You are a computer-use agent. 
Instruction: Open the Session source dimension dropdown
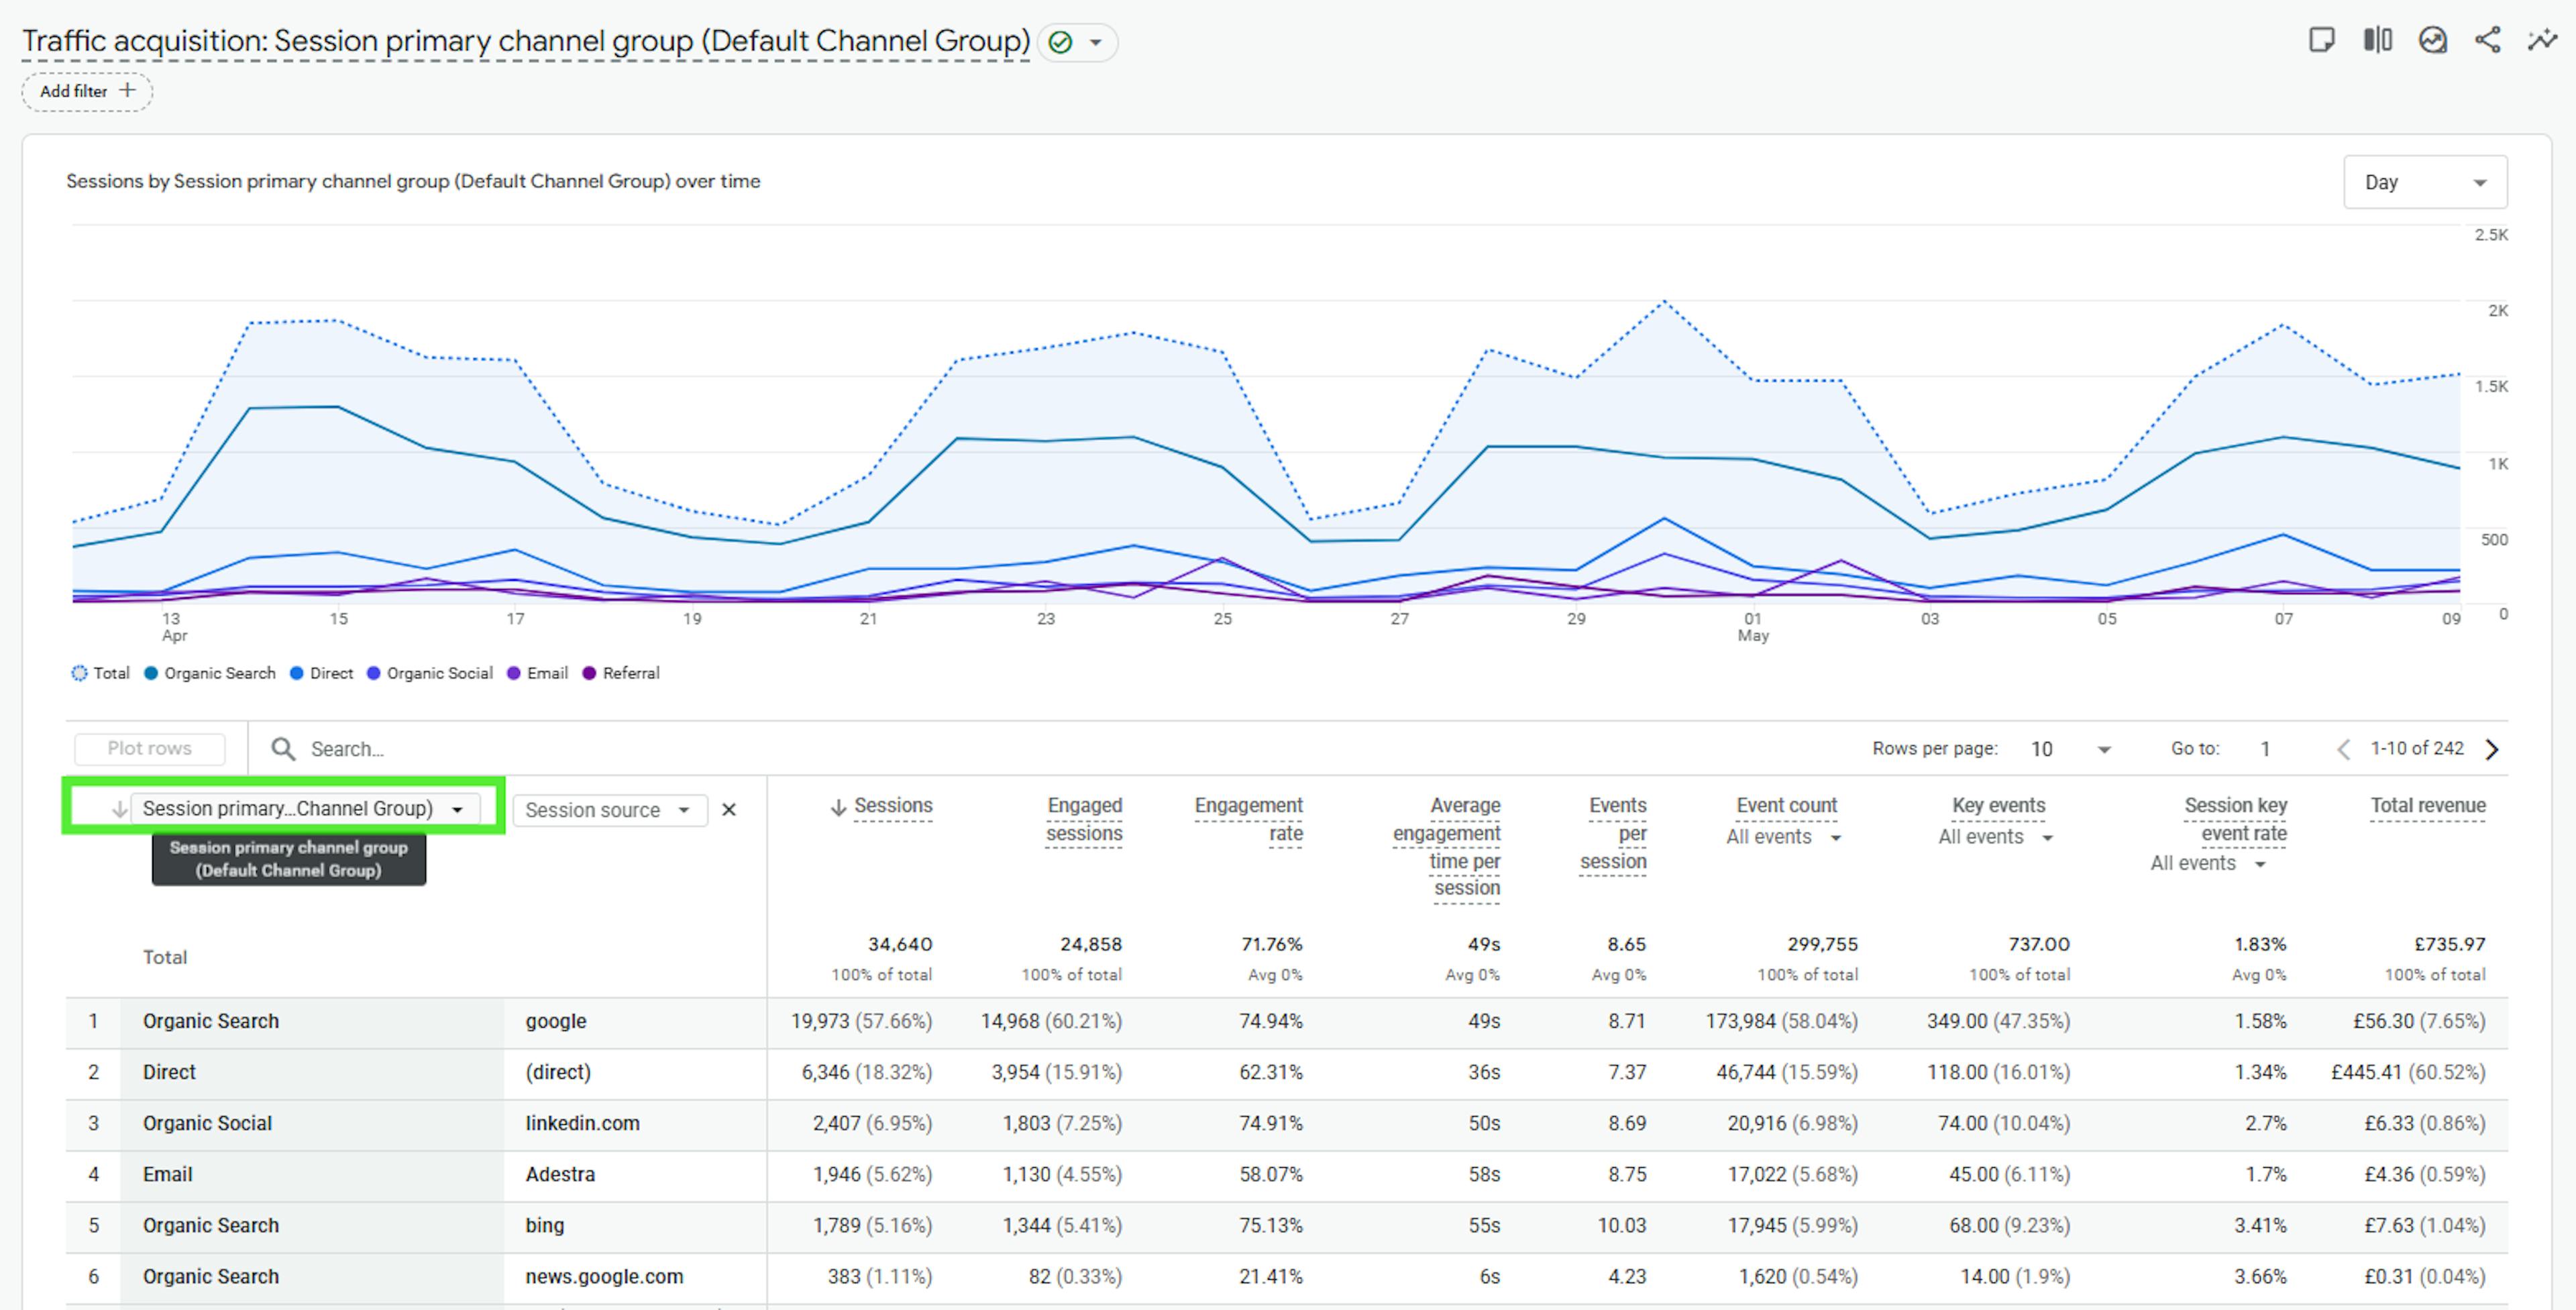[609, 810]
